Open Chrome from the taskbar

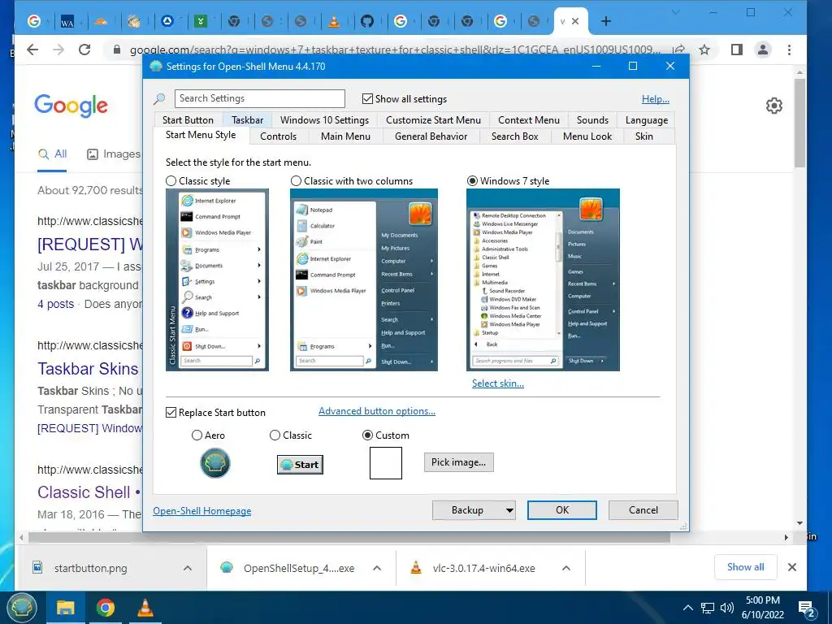[106, 608]
